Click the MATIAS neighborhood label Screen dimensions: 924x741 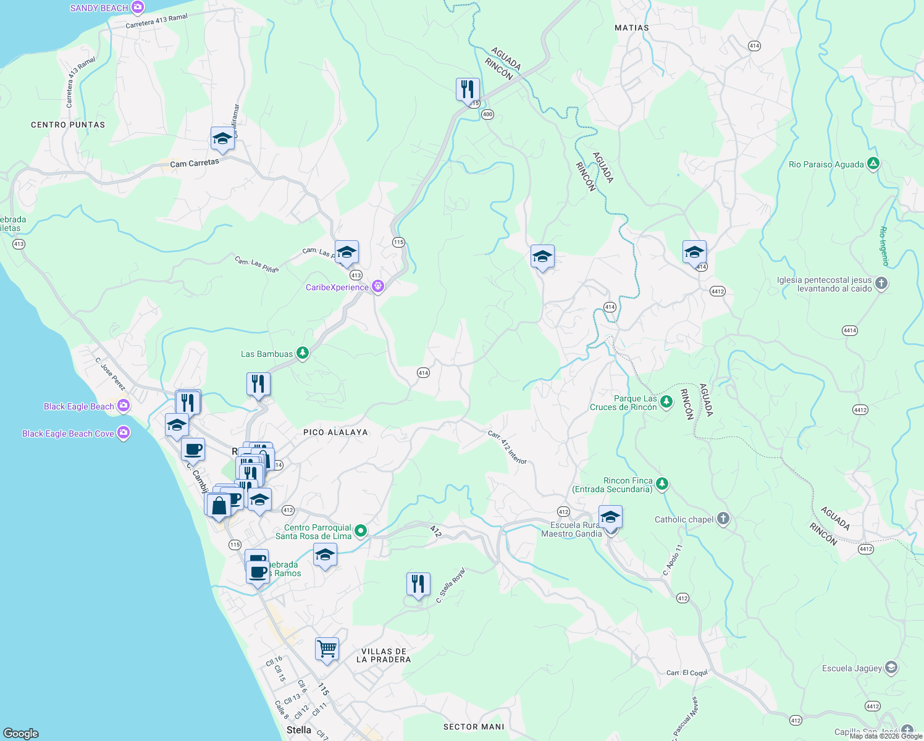click(x=632, y=28)
